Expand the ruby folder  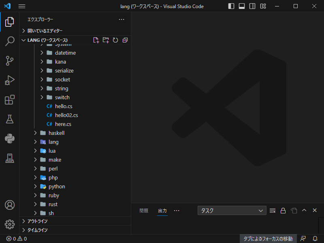(x=75, y=195)
